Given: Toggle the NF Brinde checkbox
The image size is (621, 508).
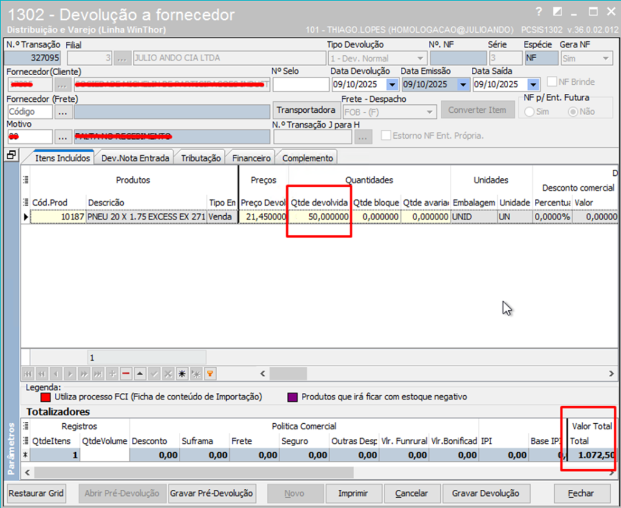Looking at the screenshot, I should [x=551, y=82].
